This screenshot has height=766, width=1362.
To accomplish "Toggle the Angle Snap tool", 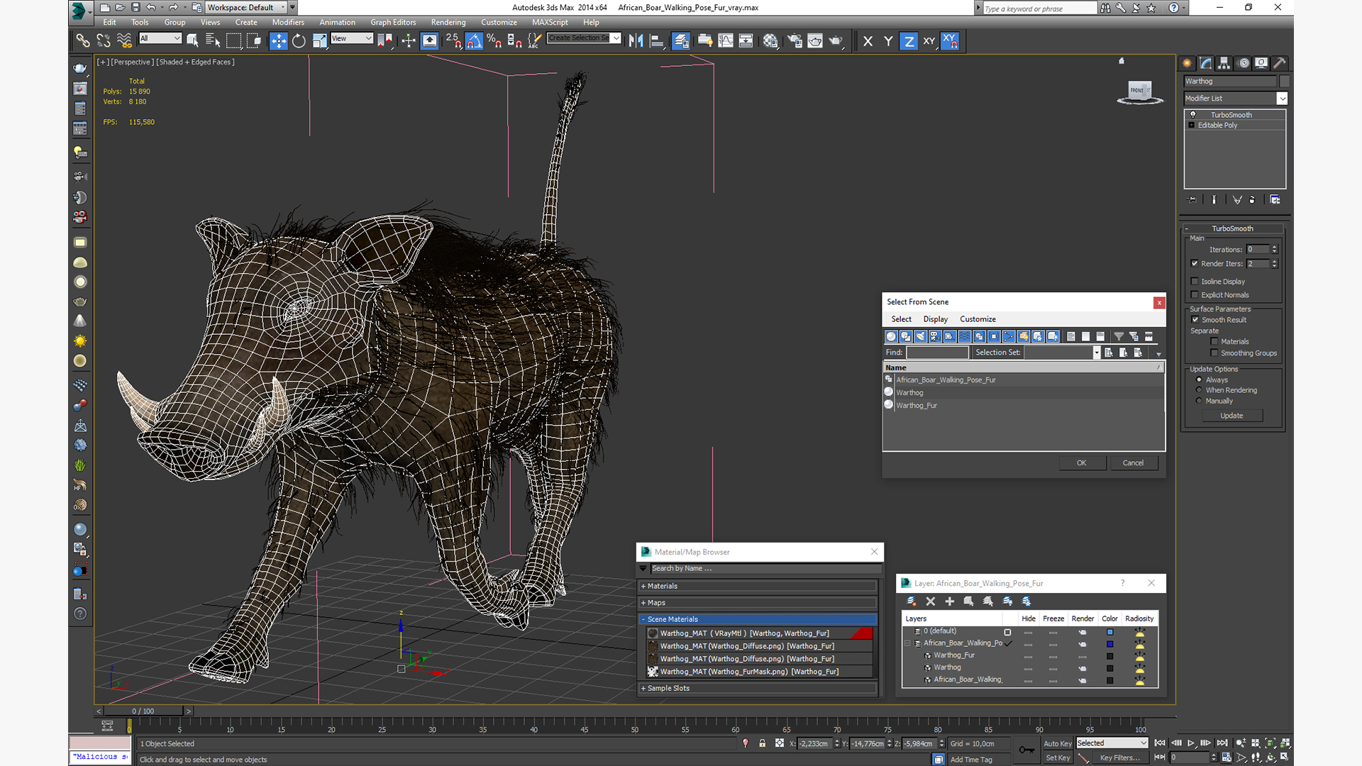I will coord(474,41).
